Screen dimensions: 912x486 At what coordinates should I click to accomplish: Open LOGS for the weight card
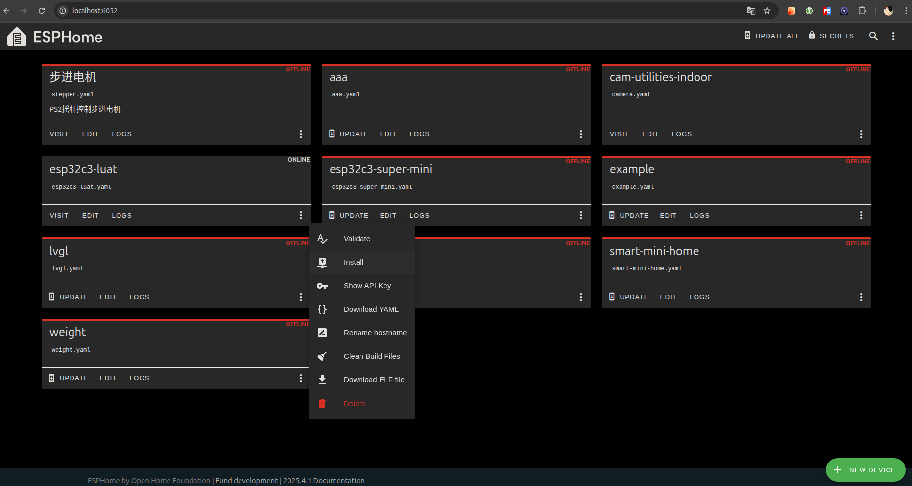pyautogui.click(x=139, y=378)
